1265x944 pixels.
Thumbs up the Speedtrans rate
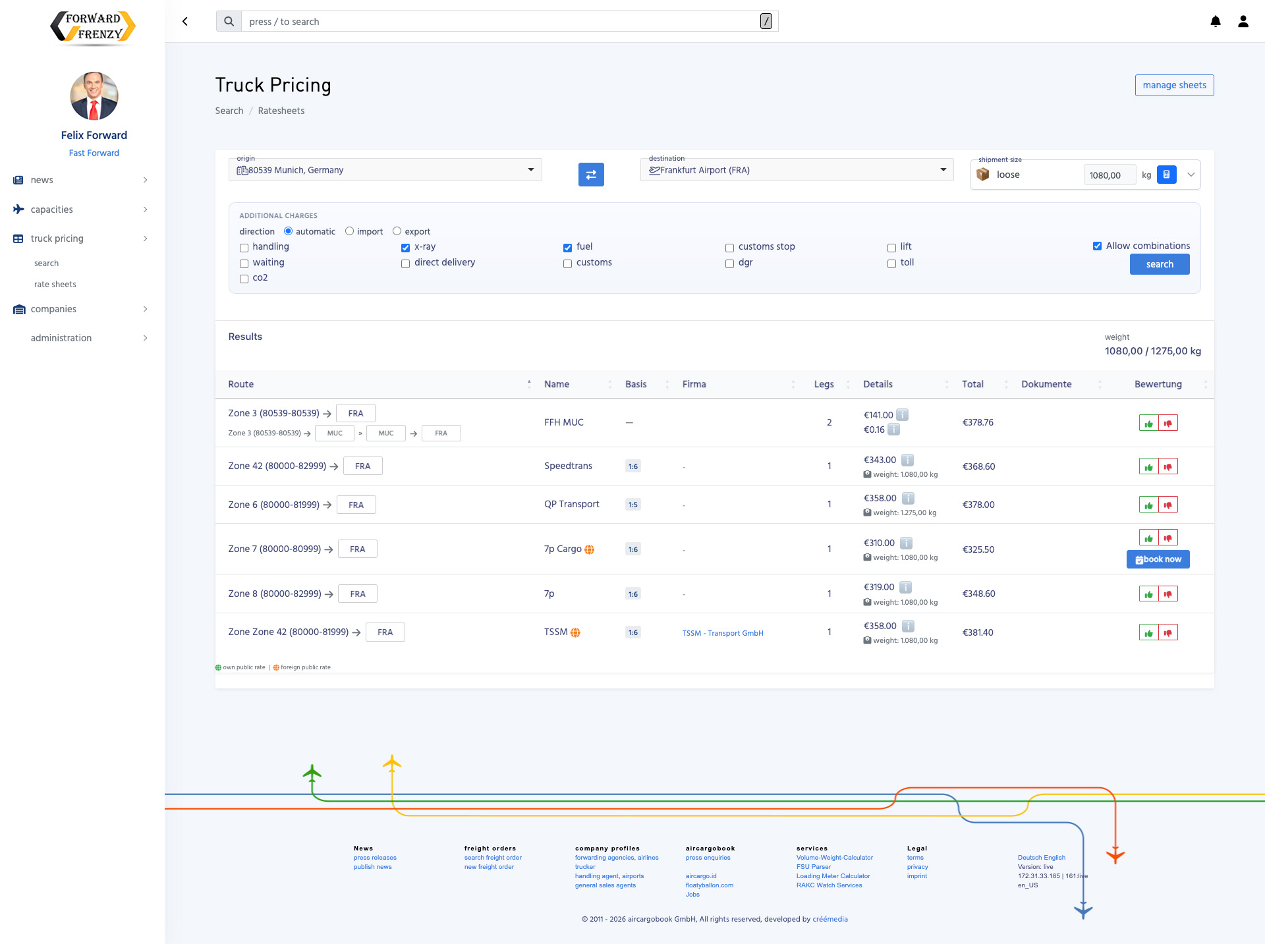1148,467
